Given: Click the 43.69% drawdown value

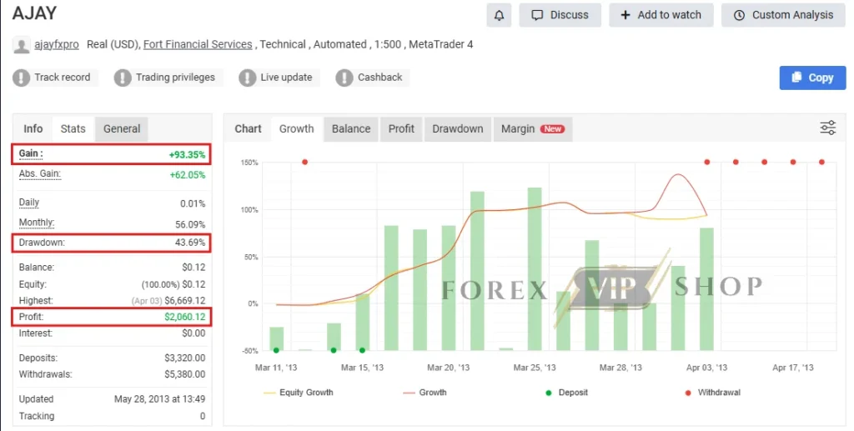Looking at the screenshot, I should coord(190,242).
